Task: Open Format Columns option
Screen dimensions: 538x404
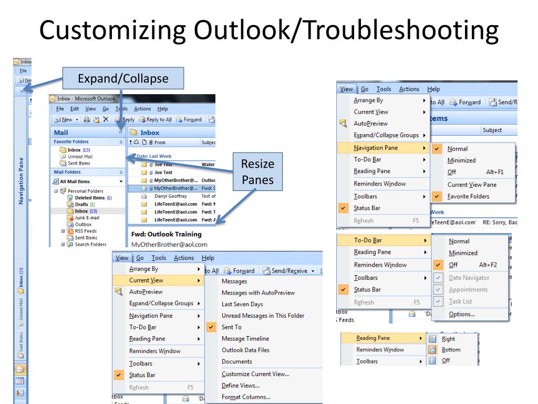Action: pyautogui.click(x=246, y=397)
